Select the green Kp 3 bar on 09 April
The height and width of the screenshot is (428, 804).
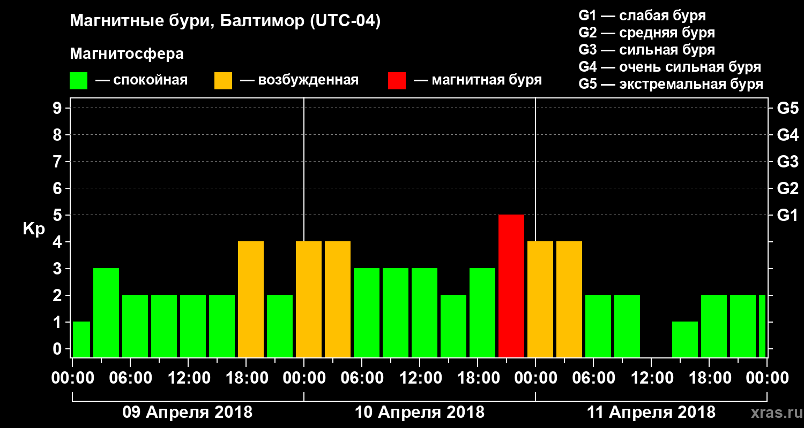pyautogui.click(x=106, y=312)
